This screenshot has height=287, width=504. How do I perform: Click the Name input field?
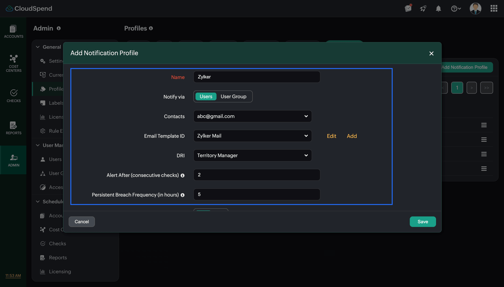257,77
